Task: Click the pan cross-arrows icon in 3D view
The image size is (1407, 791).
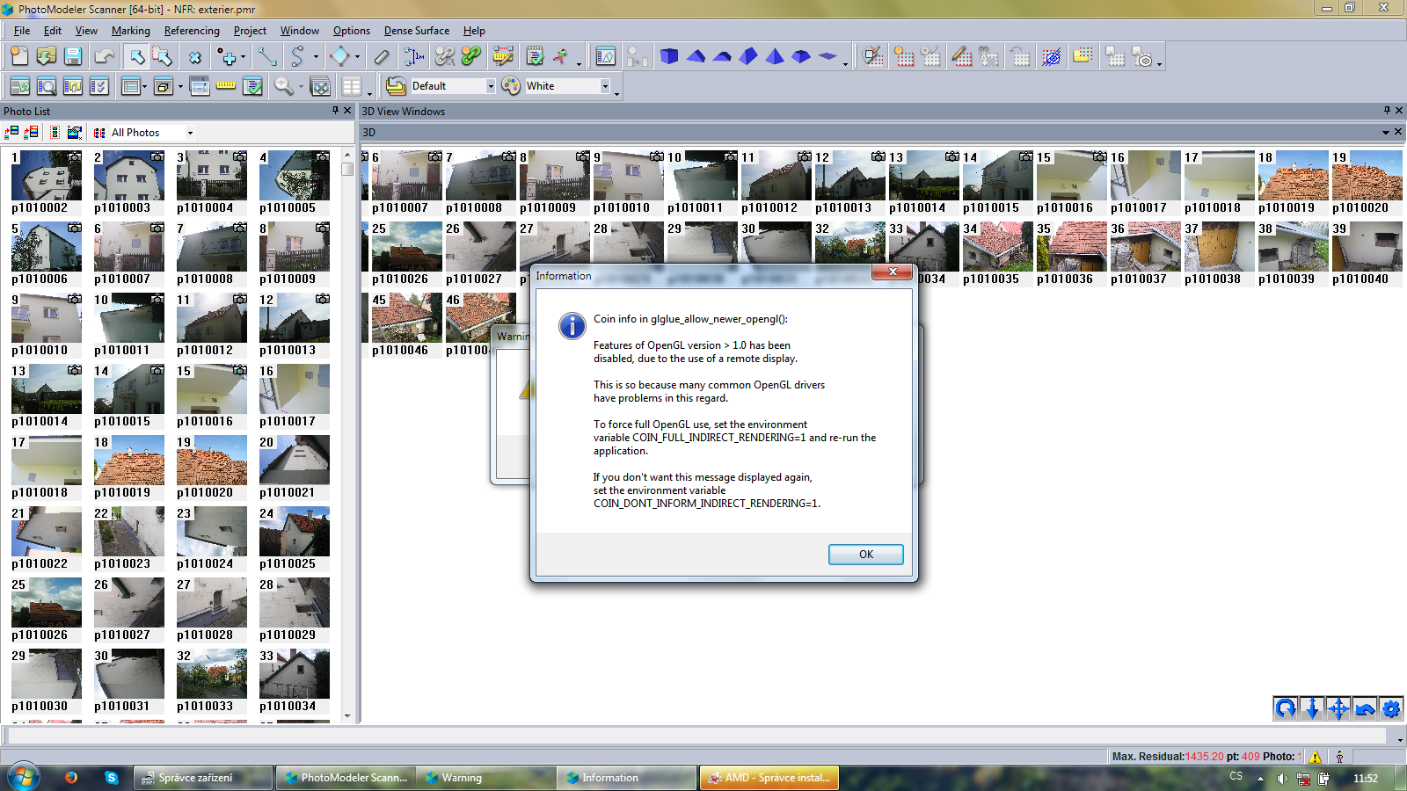Action: (1338, 708)
